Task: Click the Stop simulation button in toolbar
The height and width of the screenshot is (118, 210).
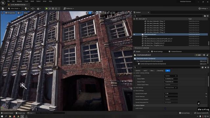Action: (x=53, y=9)
